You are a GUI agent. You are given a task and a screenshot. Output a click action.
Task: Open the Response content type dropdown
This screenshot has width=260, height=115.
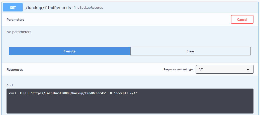click(x=224, y=69)
